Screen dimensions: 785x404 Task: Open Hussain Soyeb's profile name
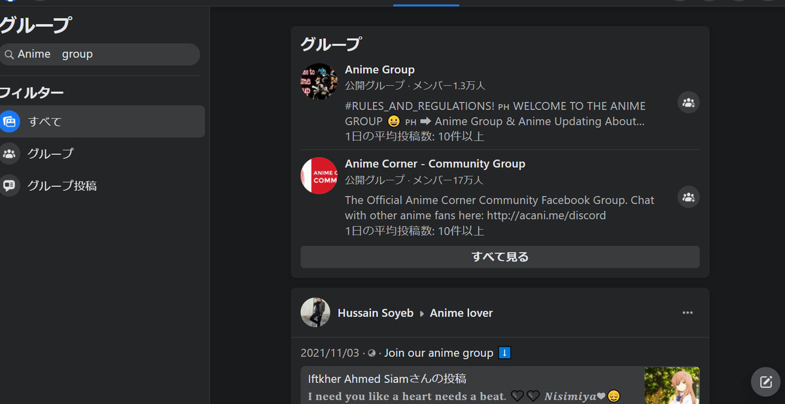click(x=375, y=313)
